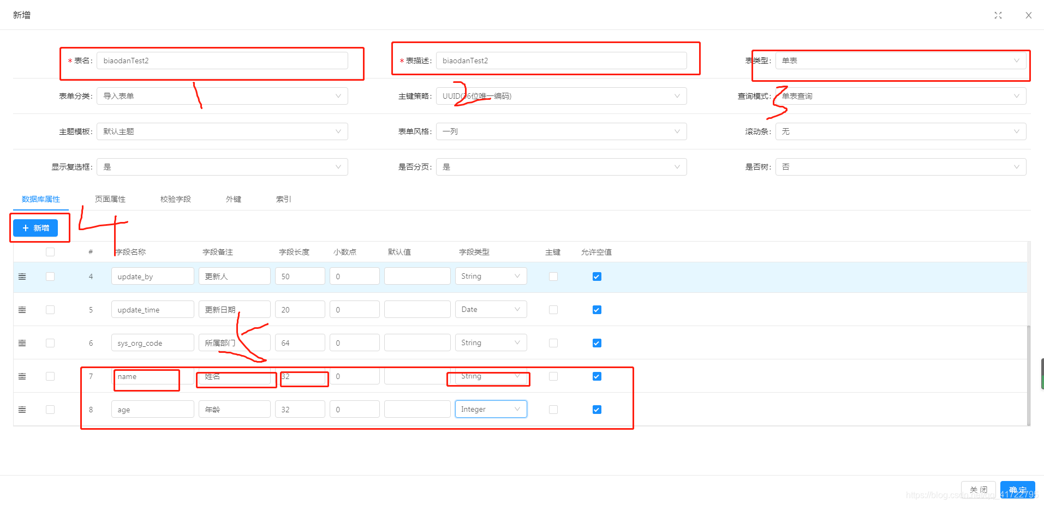
Task: Open the 查询模式 dropdown
Action: (900, 96)
